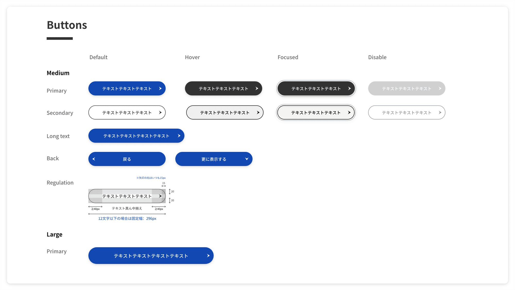Click chevron arrow in Default Primary blue button
515x290 pixels.
[x=160, y=88]
